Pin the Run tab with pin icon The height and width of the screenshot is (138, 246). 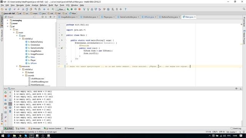(x=5, y=117)
